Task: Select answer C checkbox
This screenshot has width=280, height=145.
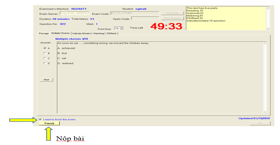Action: pyautogui.click(x=45, y=58)
